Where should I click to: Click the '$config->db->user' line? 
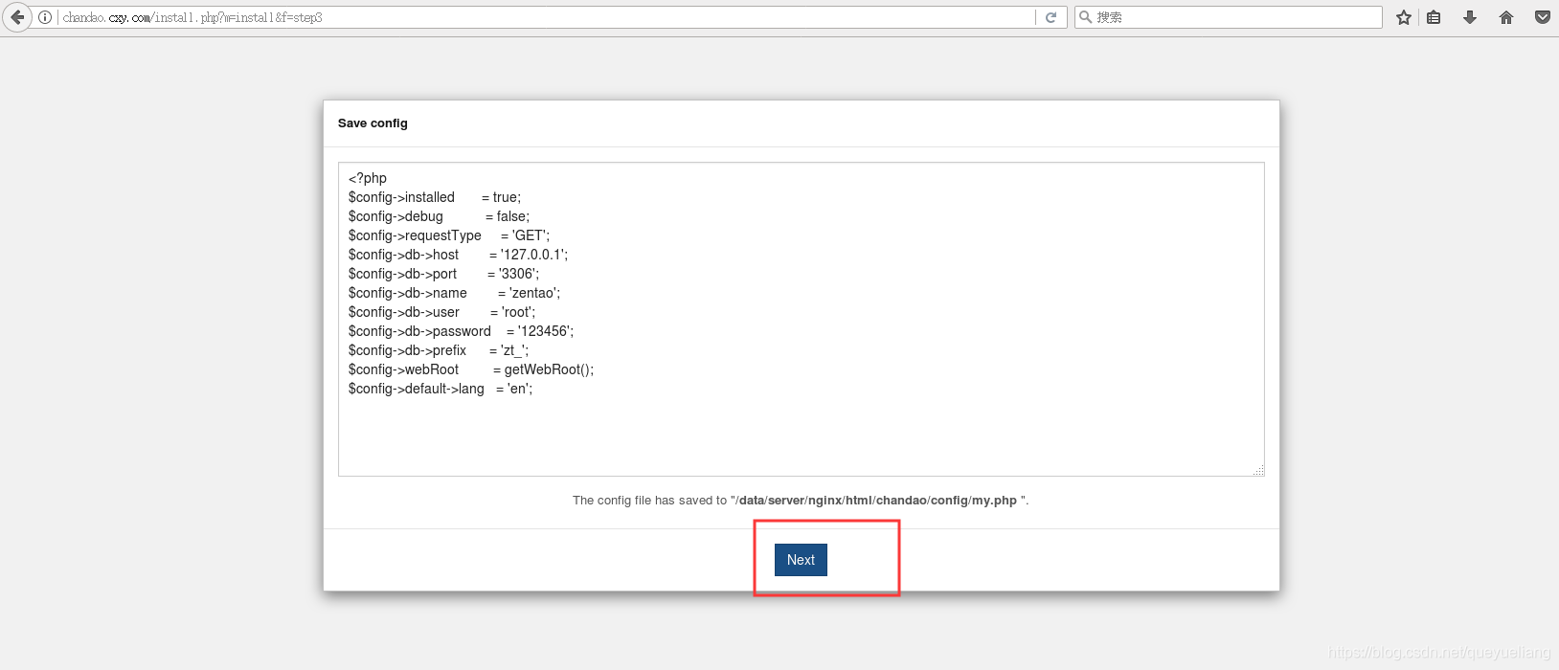point(441,312)
